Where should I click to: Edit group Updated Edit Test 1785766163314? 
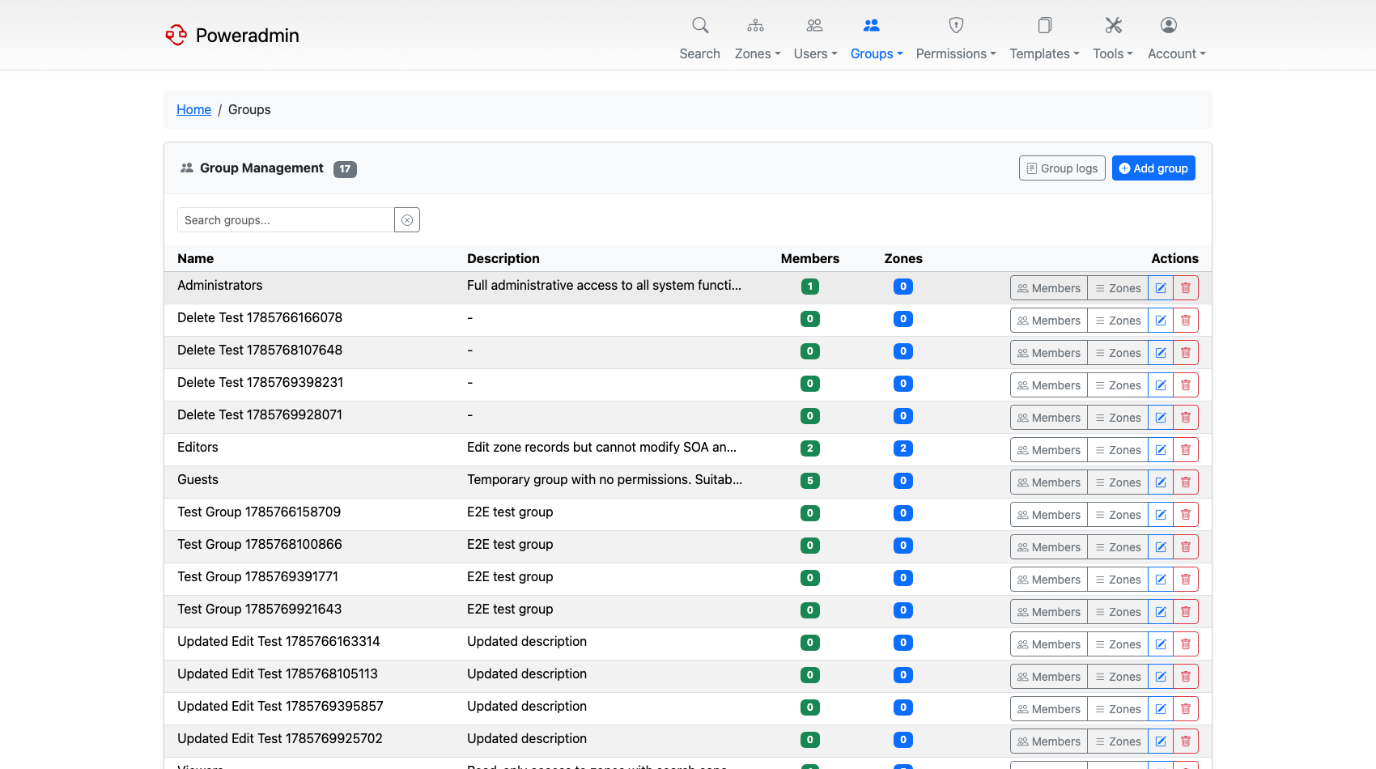1161,644
